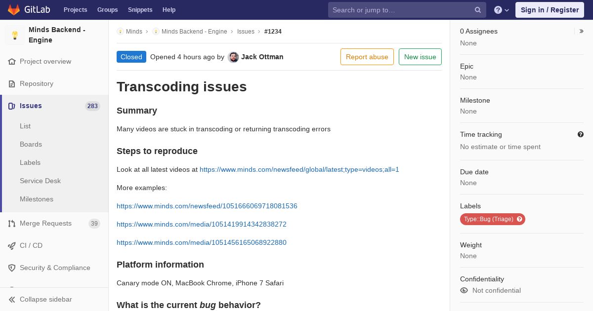Click the Weight heading in sidebar
The width and height of the screenshot is (593, 311).
[x=471, y=245]
